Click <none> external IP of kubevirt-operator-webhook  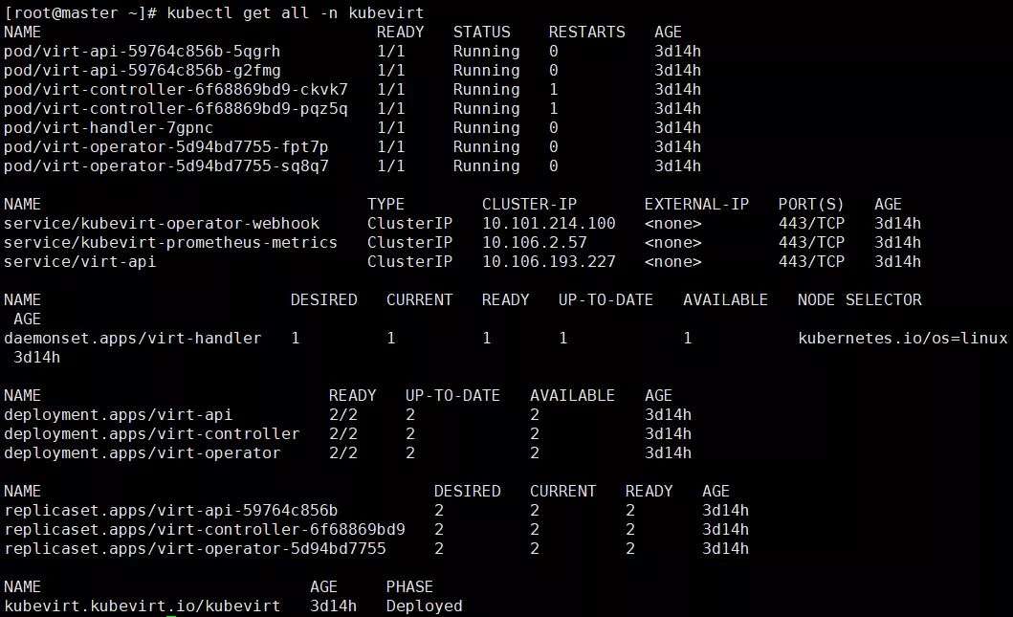click(672, 224)
